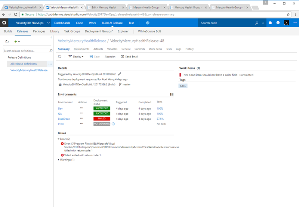Switch to the Builds tab
This screenshot has height=207, width=299.
(8, 31)
